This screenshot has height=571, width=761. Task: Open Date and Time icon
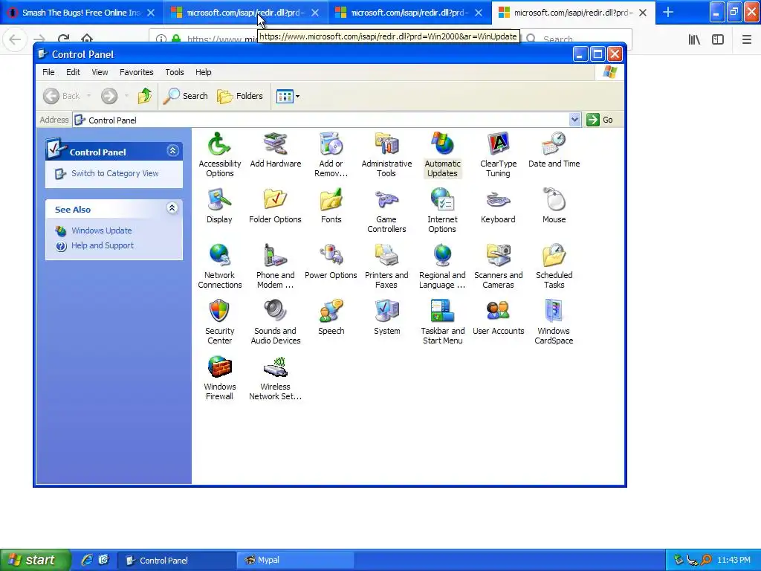[554, 150]
